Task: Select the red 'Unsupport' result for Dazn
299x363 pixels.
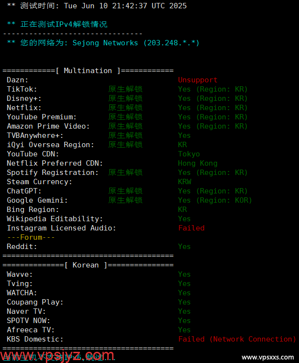Action: pos(198,80)
